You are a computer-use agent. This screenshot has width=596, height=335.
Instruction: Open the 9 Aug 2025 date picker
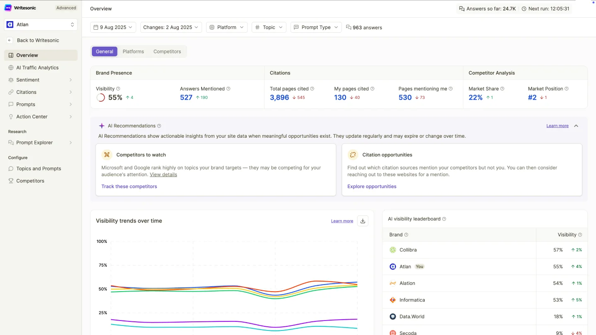113,27
